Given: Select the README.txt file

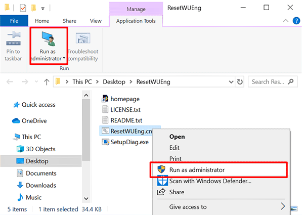Looking at the screenshot, I should pyautogui.click(x=122, y=120).
